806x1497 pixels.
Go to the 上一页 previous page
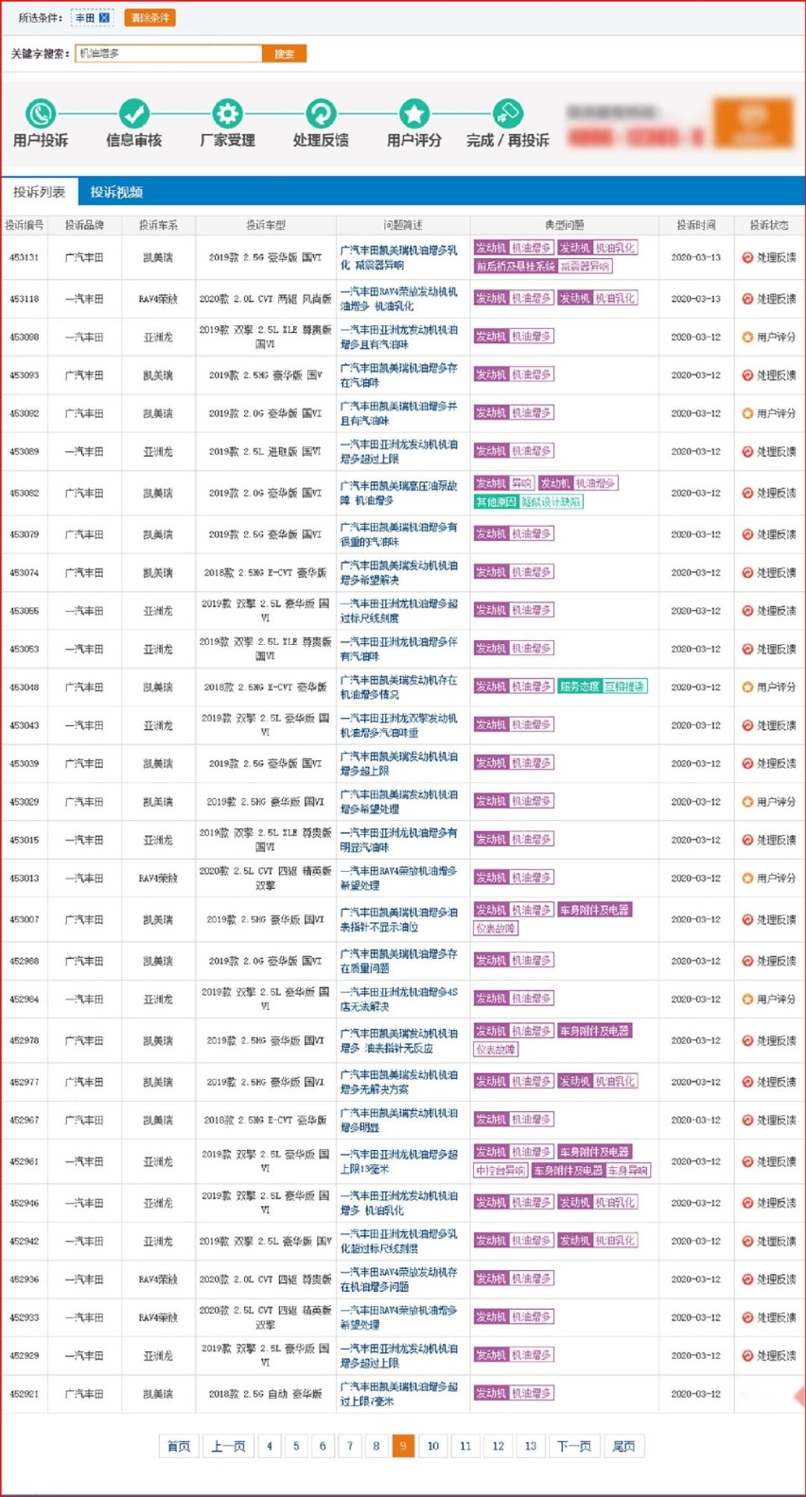pyautogui.click(x=228, y=1446)
